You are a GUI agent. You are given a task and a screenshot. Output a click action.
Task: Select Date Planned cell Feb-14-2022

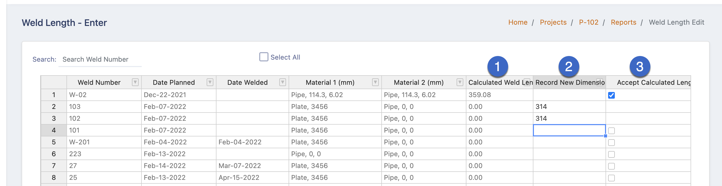179,166
